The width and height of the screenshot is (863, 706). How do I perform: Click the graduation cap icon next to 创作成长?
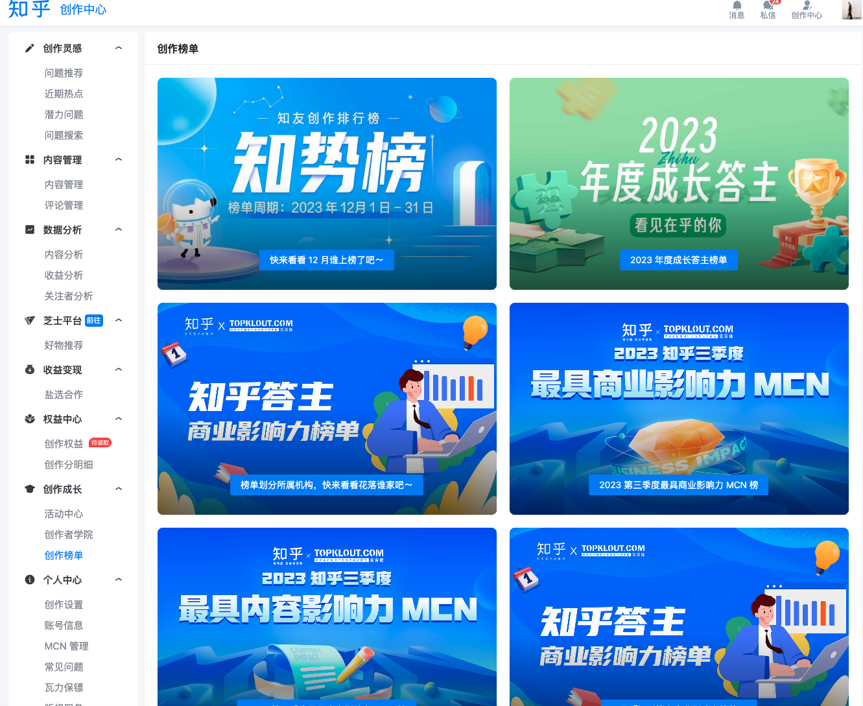[x=30, y=489]
